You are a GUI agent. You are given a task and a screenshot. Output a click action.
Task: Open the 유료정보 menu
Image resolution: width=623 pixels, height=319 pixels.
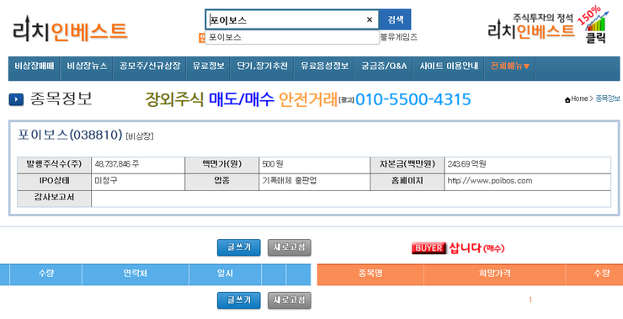point(208,66)
